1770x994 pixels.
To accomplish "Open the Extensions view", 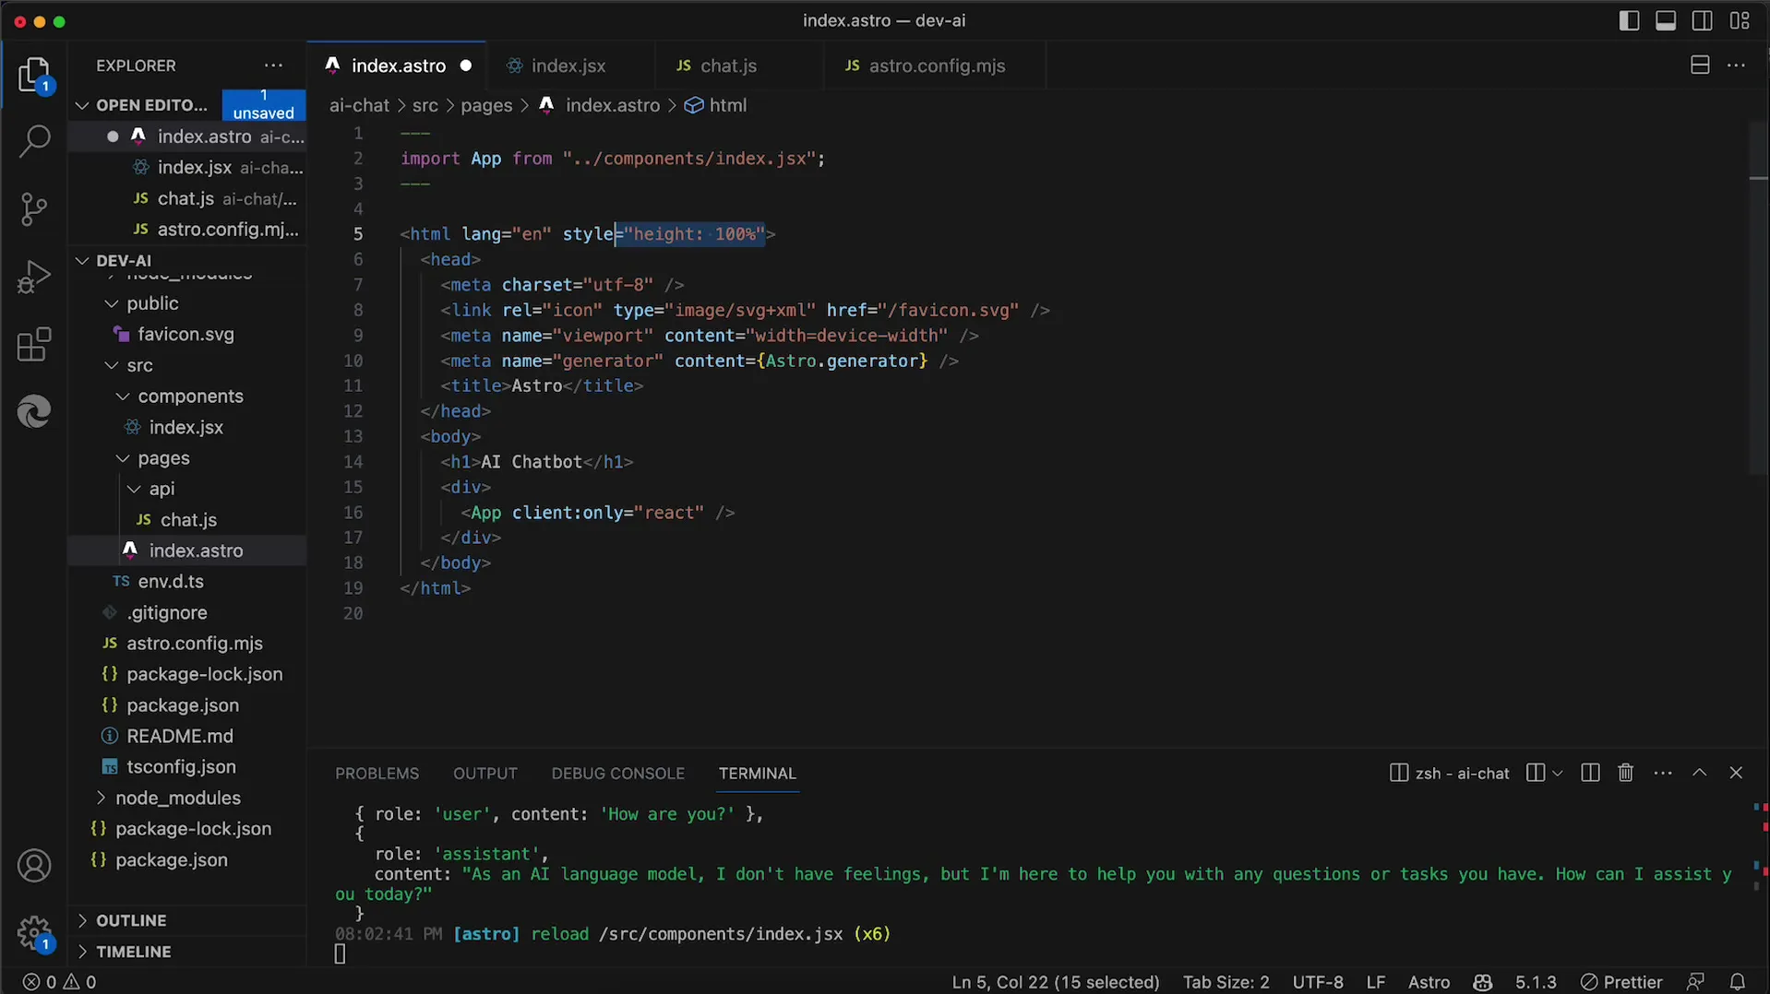I will click(34, 345).
